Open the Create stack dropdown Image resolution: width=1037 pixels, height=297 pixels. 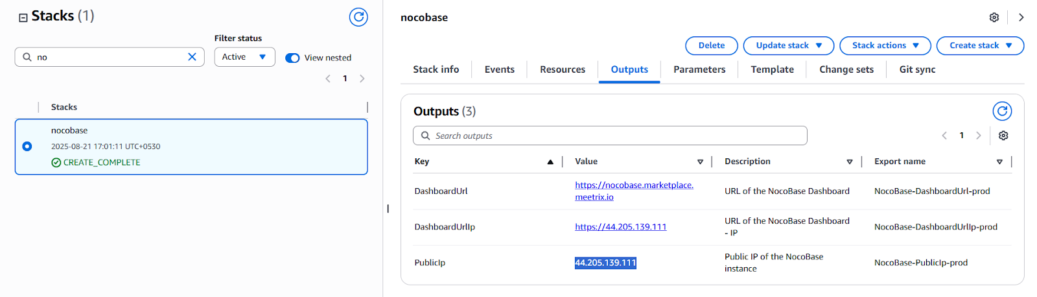980,45
